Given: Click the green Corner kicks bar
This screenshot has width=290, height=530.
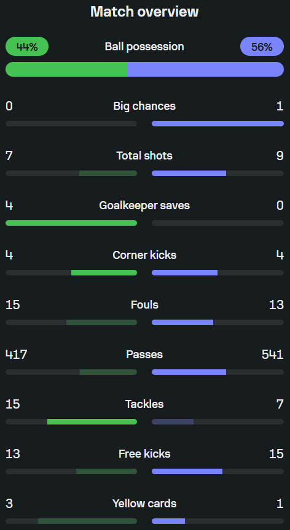Looking at the screenshot, I should click(x=104, y=273).
